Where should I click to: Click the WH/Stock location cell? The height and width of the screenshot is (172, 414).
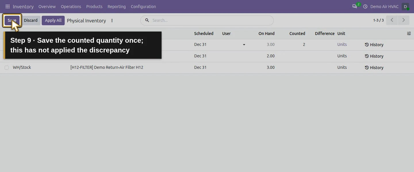click(x=22, y=67)
